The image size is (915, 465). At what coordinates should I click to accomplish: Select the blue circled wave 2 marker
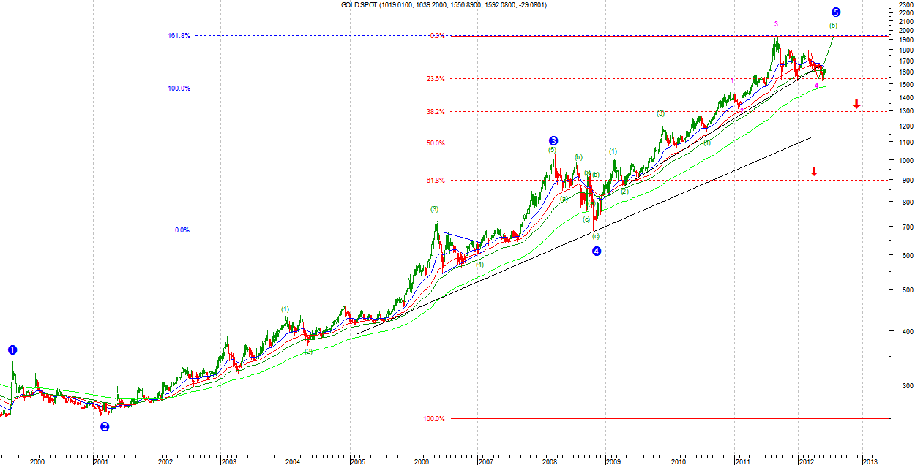[x=105, y=427]
